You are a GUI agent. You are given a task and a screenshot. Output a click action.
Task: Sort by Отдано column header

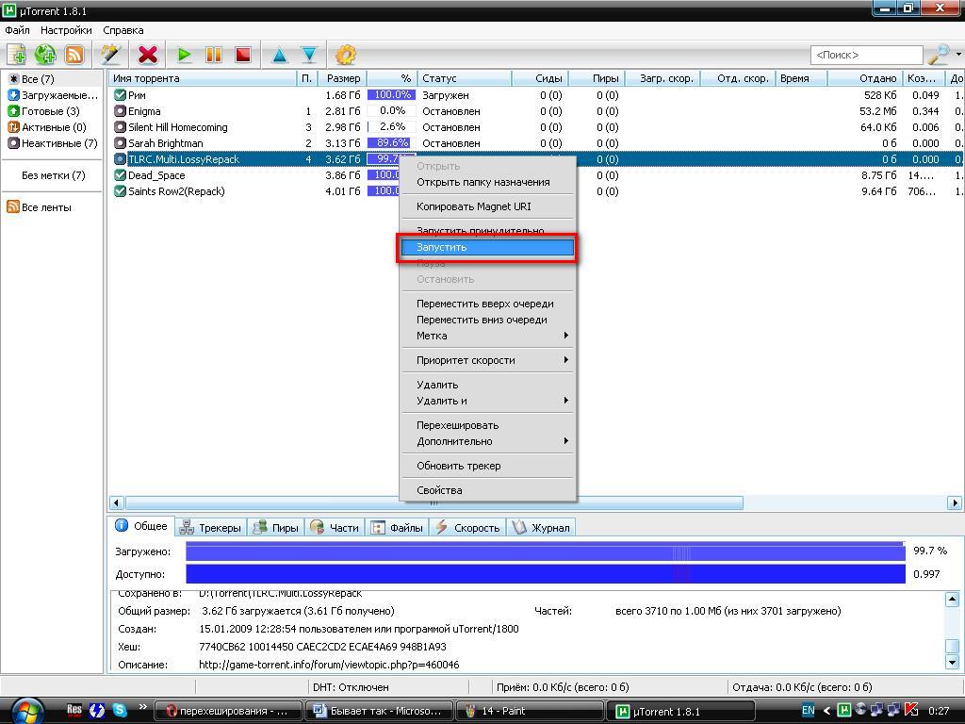(865, 78)
